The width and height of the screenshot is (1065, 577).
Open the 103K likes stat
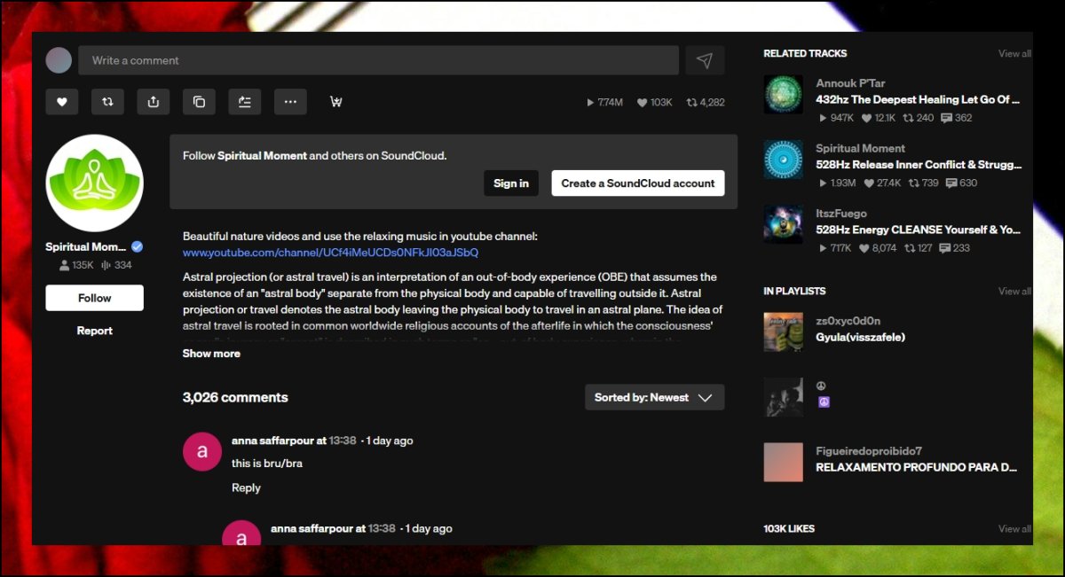[x=655, y=103]
